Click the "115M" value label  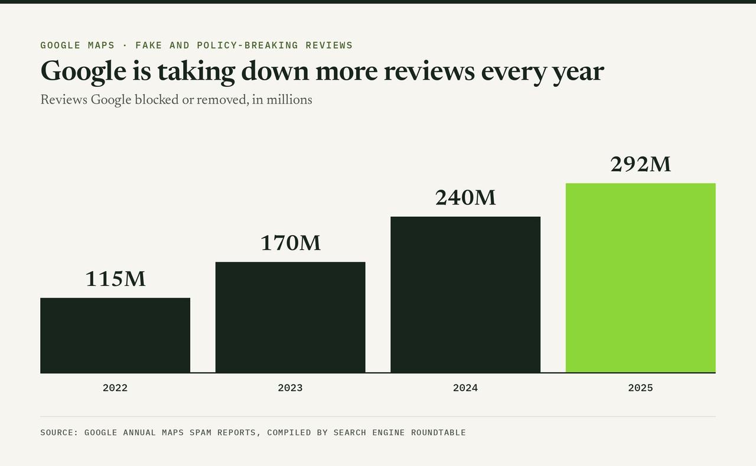point(115,279)
